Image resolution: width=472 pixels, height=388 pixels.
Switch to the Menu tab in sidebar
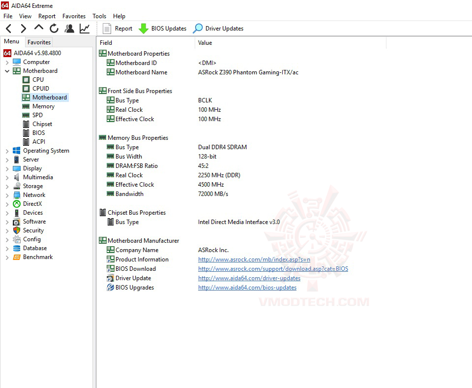pyautogui.click(x=12, y=41)
